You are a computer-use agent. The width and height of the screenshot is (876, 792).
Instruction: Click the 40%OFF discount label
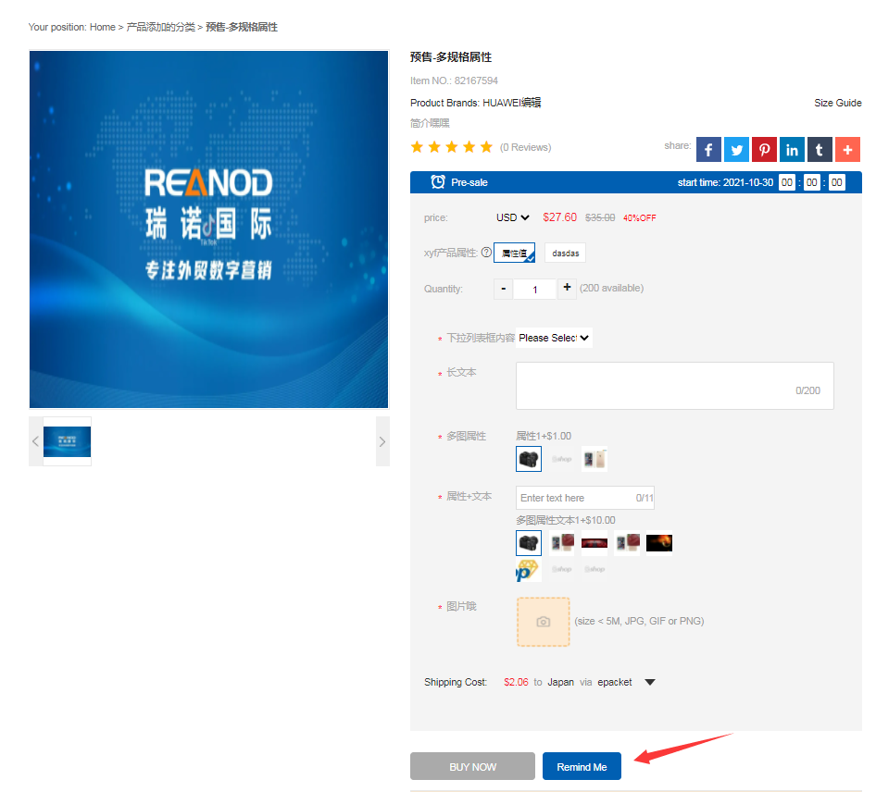pos(640,217)
